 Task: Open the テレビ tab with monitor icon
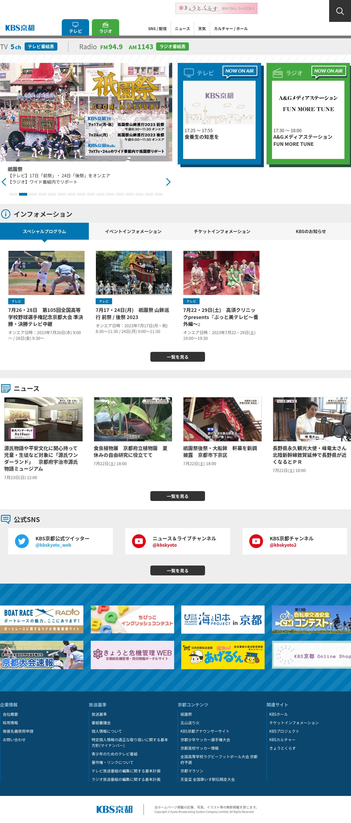pyautogui.click(x=75, y=27)
